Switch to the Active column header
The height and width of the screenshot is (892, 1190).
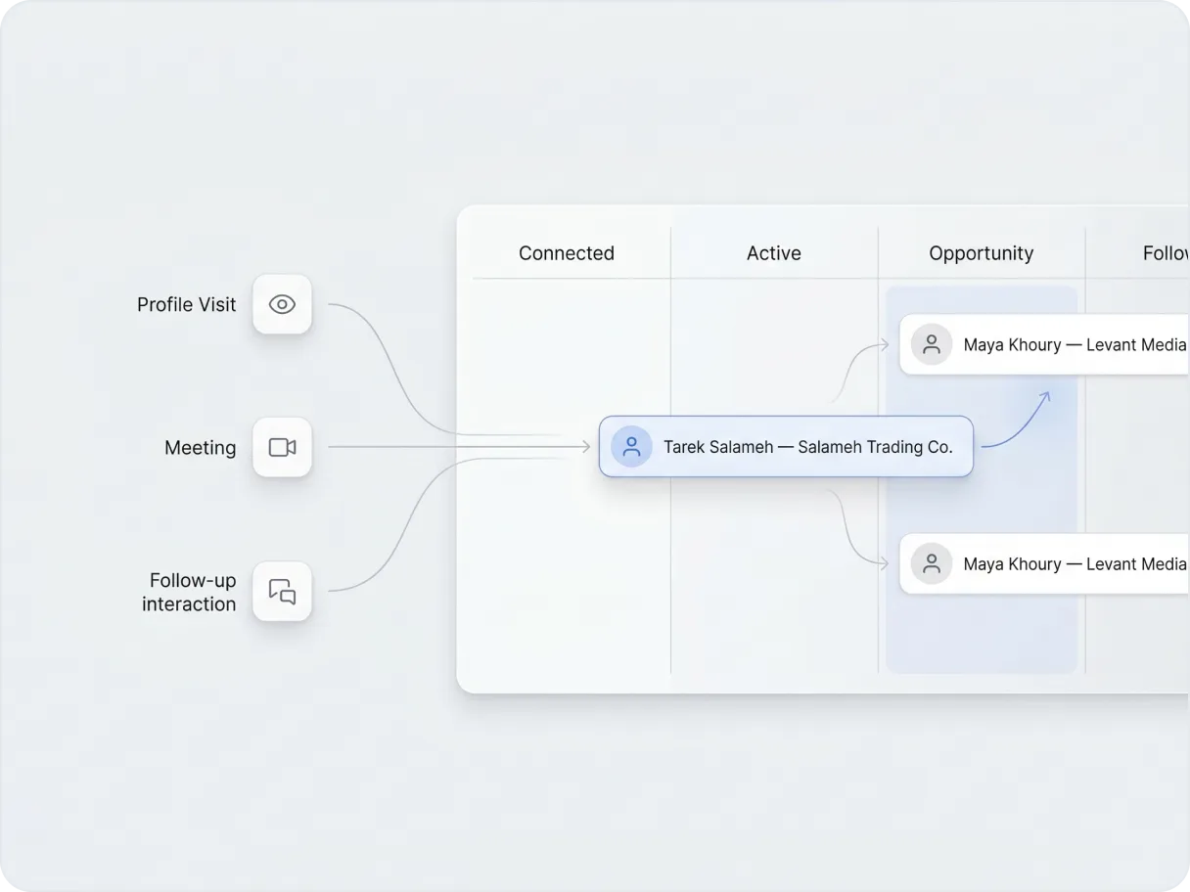point(773,253)
